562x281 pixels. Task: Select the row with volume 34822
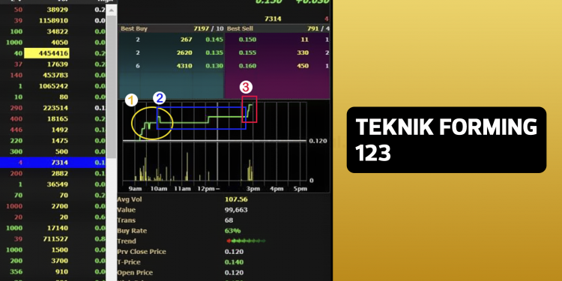[x=53, y=31]
